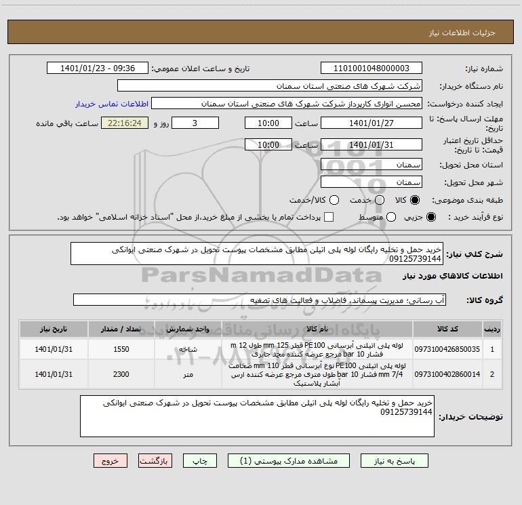Click the ردیف column header
The image size is (522, 505).
[492, 329]
